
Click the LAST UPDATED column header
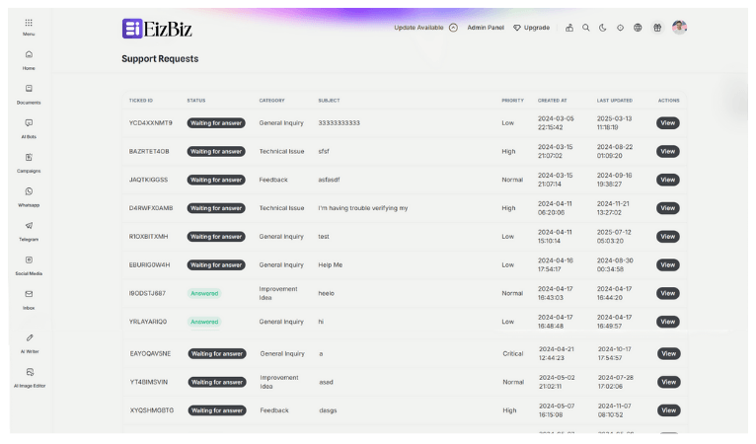pyautogui.click(x=615, y=101)
